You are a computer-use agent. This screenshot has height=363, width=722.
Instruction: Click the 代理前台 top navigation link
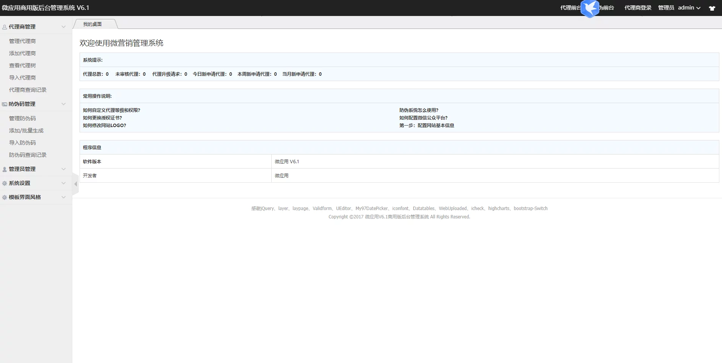click(x=570, y=8)
